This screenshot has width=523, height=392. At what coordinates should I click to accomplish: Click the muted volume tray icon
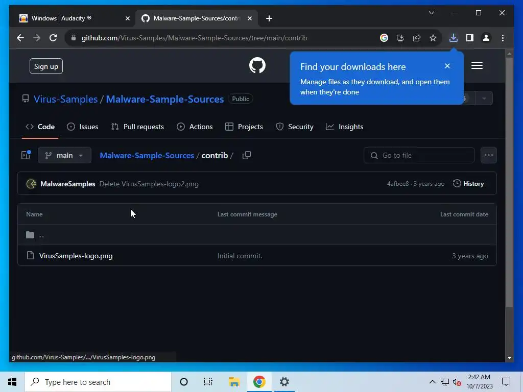click(457, 382)
